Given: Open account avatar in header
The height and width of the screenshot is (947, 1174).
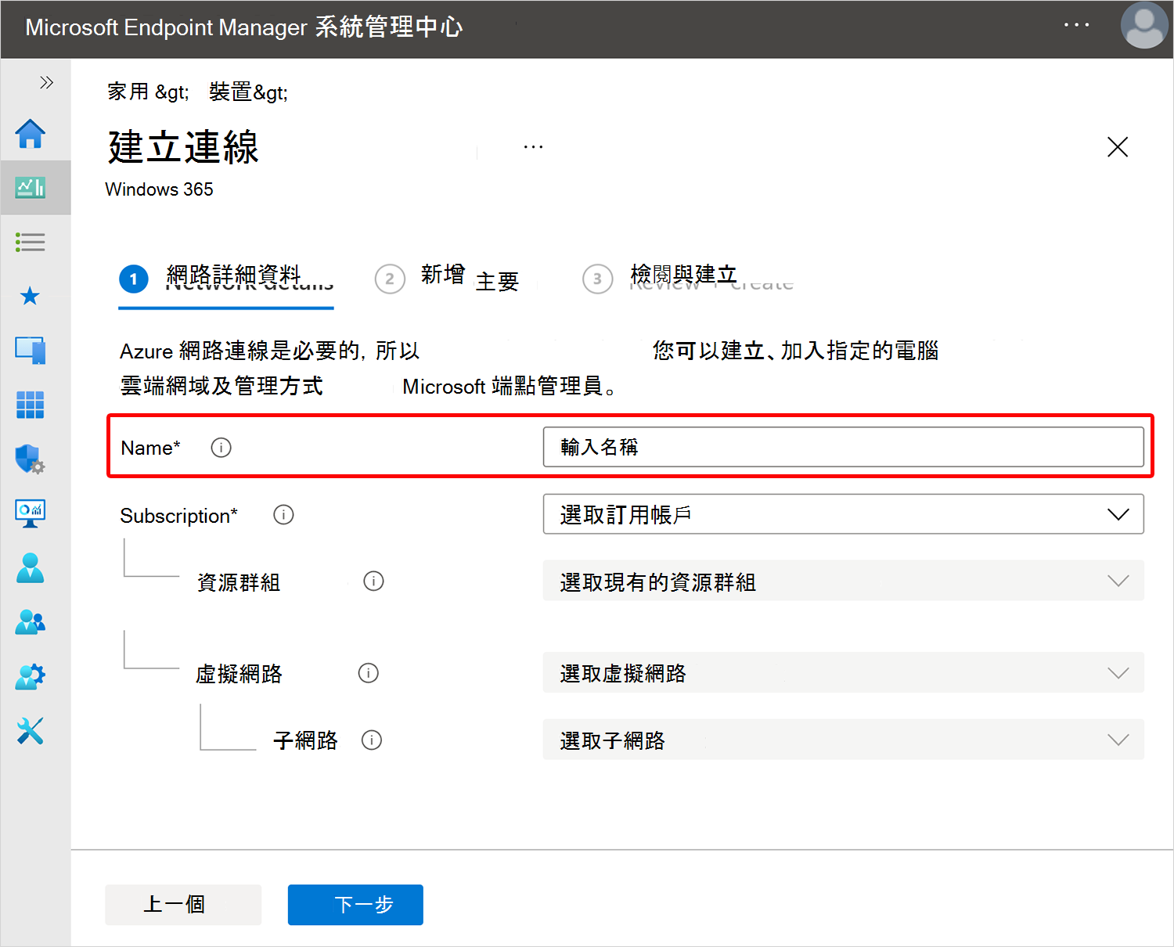Looking at the screenshot, I should pos(1144,26).
